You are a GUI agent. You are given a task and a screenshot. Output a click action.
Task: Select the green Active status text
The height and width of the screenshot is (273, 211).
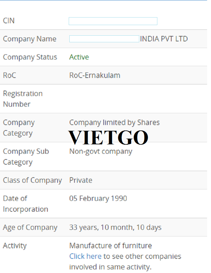click(79, 57)
